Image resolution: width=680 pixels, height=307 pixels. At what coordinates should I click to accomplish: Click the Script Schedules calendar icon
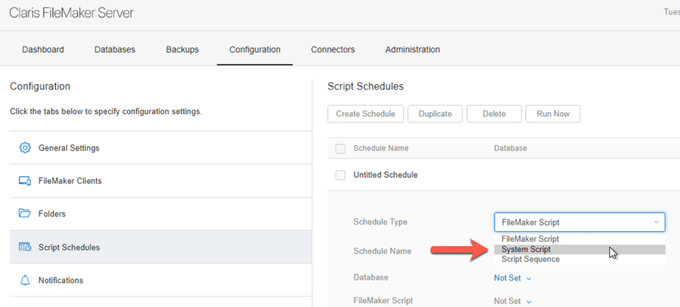(25, 247)
